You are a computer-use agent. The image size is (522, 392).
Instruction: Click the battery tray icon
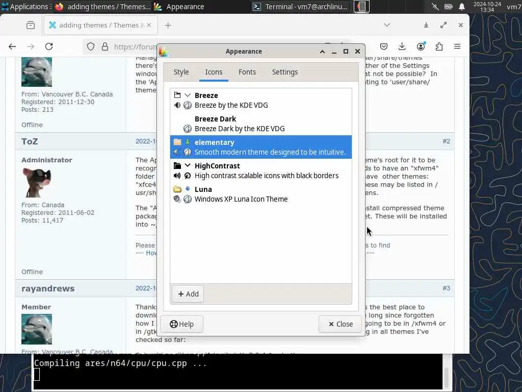449,7
